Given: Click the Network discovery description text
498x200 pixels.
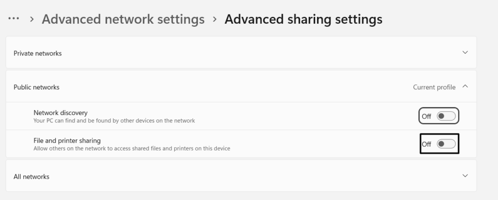Looking at the screenshot, I should pos(114,120).
